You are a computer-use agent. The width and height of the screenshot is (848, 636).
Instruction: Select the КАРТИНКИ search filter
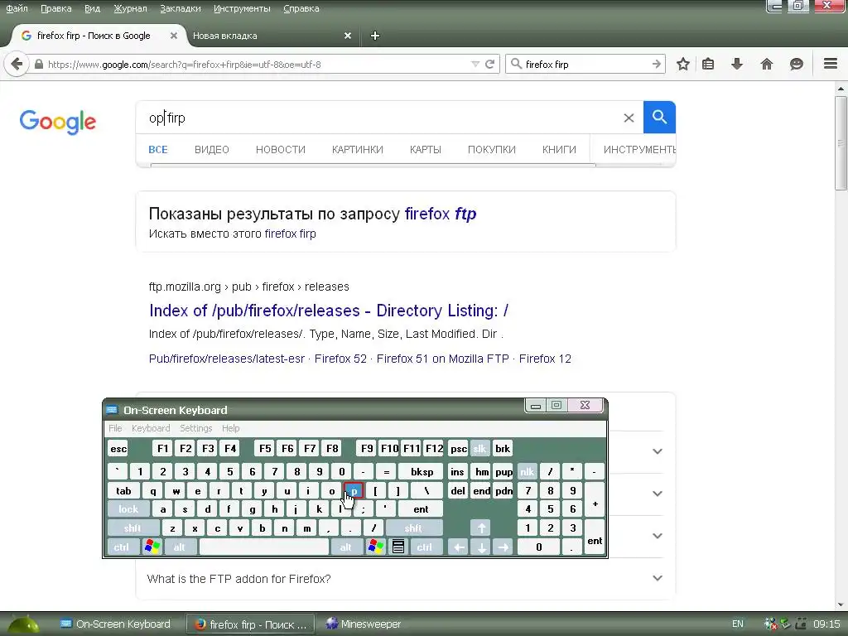(358, 150)
